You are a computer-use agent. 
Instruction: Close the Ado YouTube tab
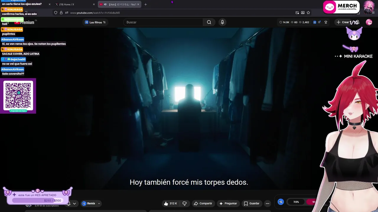pyautogui.click(x=138, y=4)
